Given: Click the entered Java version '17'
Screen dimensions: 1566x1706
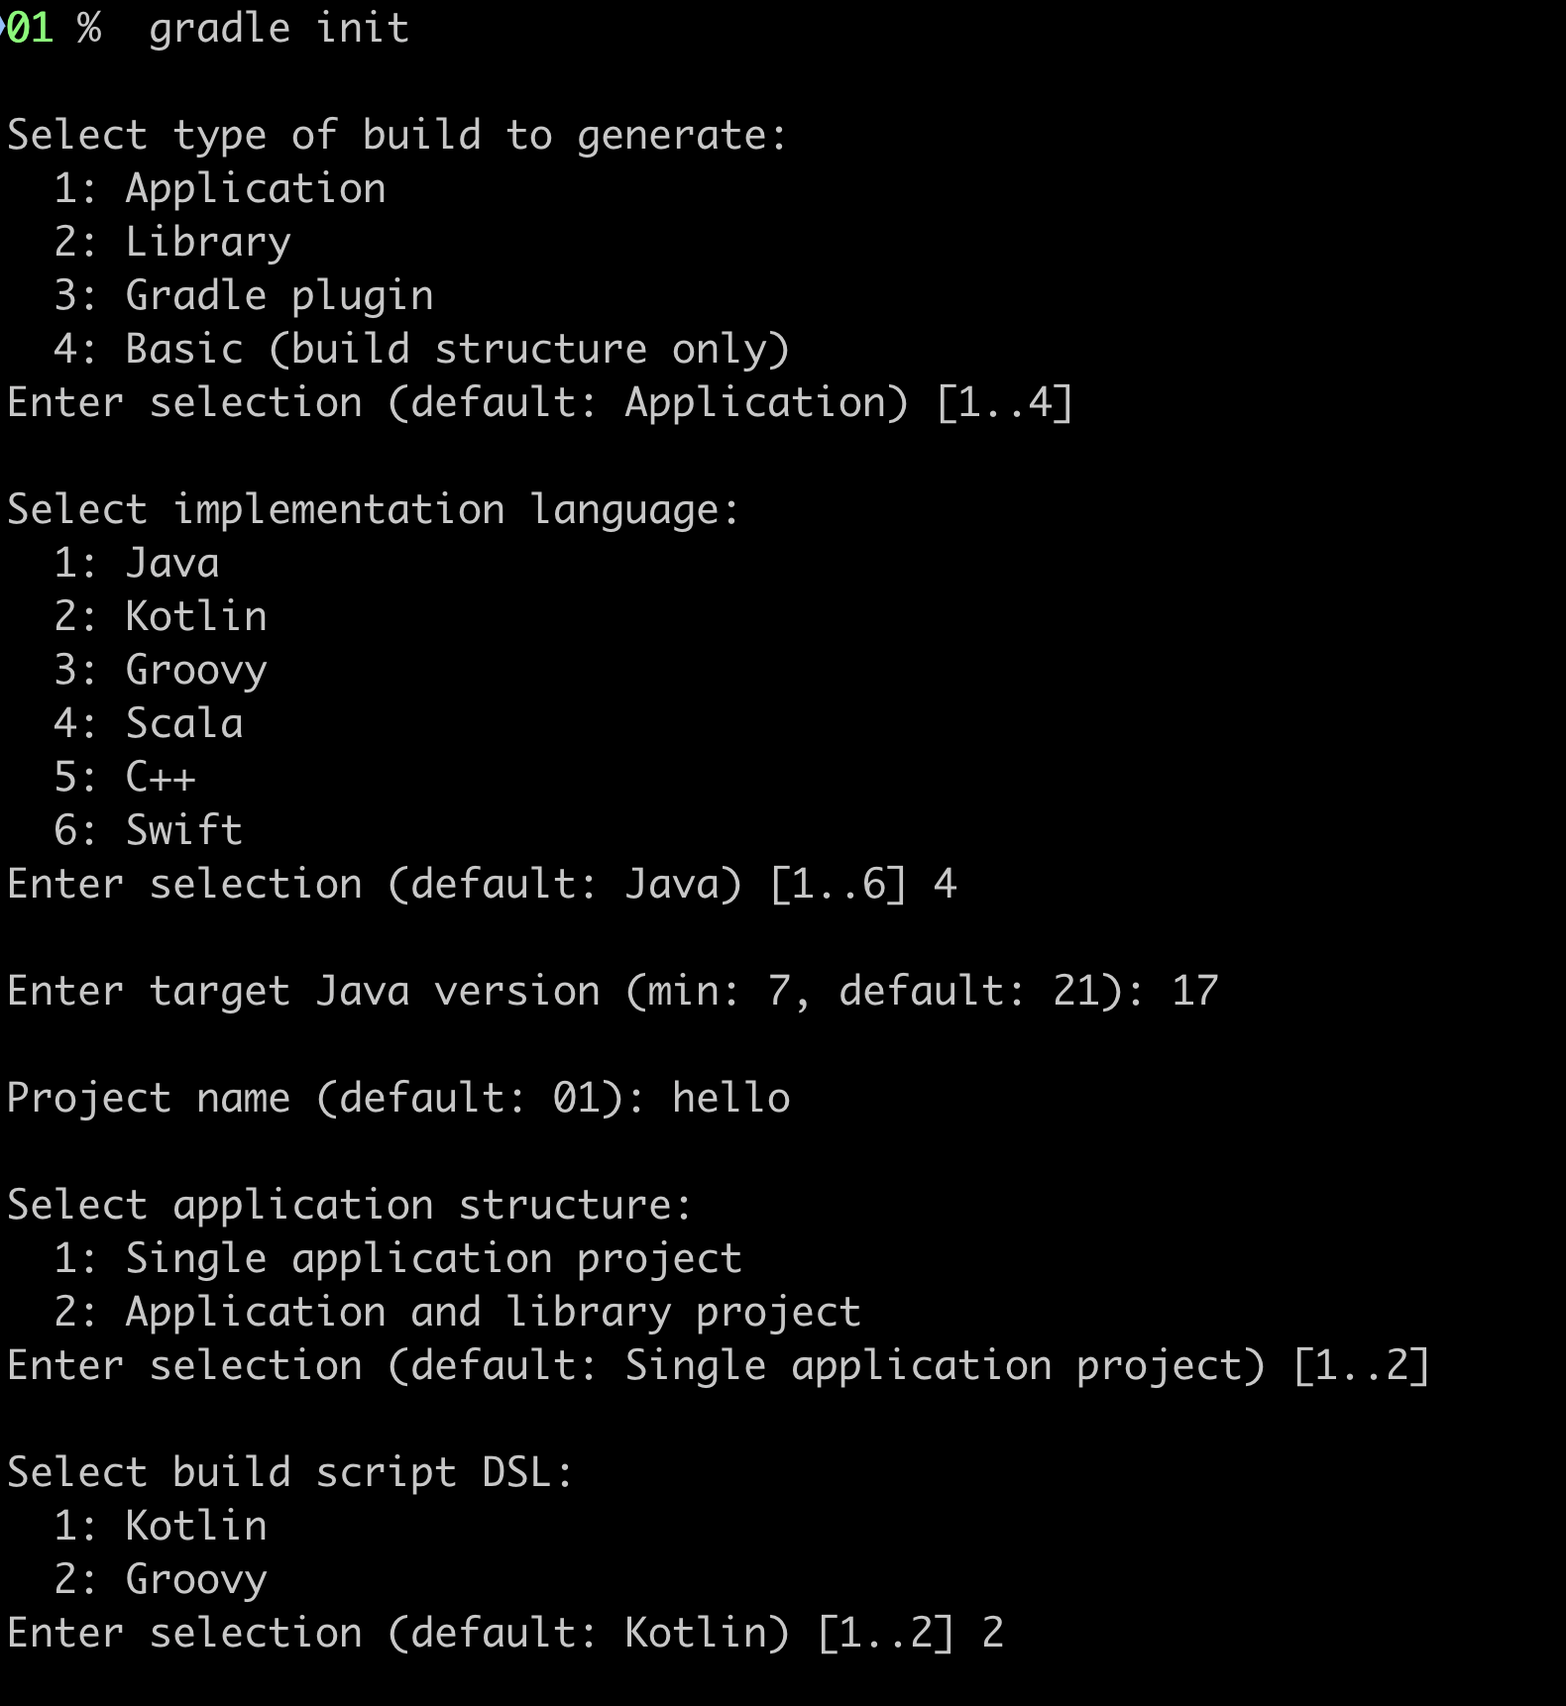Looking at the screenshot, I should coord(1194,992).
